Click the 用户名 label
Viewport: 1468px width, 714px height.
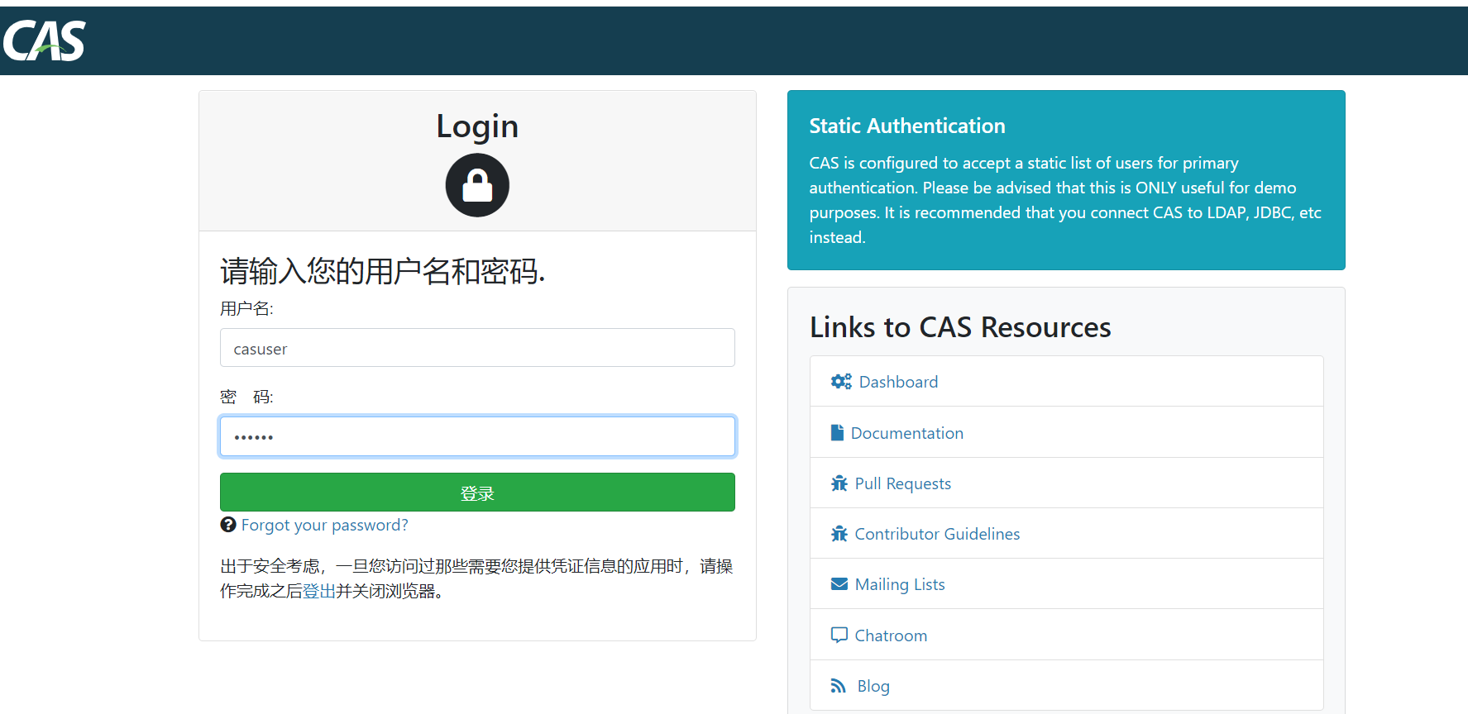246,308
